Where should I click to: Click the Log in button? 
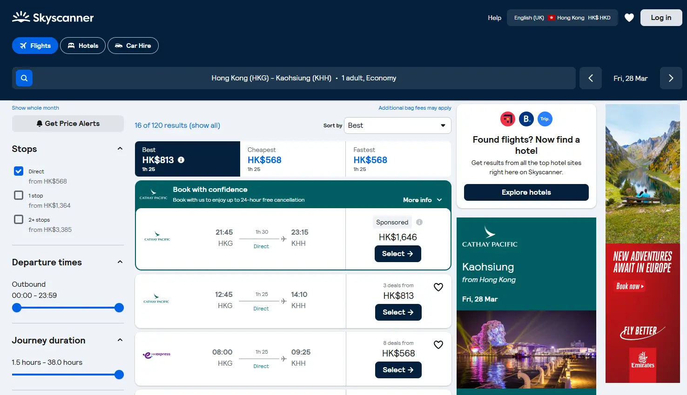pos(661,18)
